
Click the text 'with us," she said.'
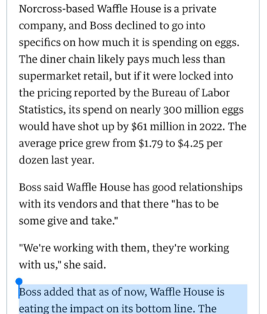[x=62, y=264]
